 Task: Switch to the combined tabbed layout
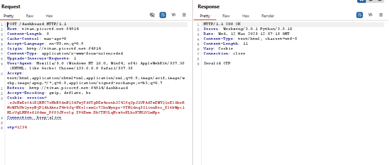click(379, 1)
